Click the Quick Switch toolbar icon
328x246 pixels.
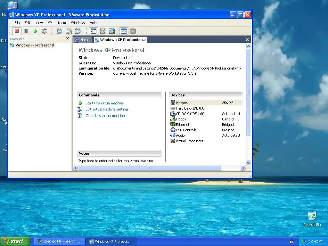102,31
